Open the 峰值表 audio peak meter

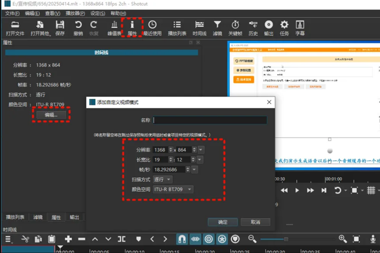click(x=114, y=28)
